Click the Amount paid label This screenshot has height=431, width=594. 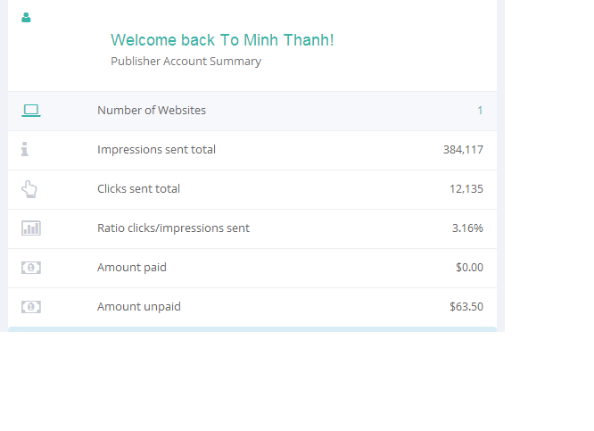132,268
